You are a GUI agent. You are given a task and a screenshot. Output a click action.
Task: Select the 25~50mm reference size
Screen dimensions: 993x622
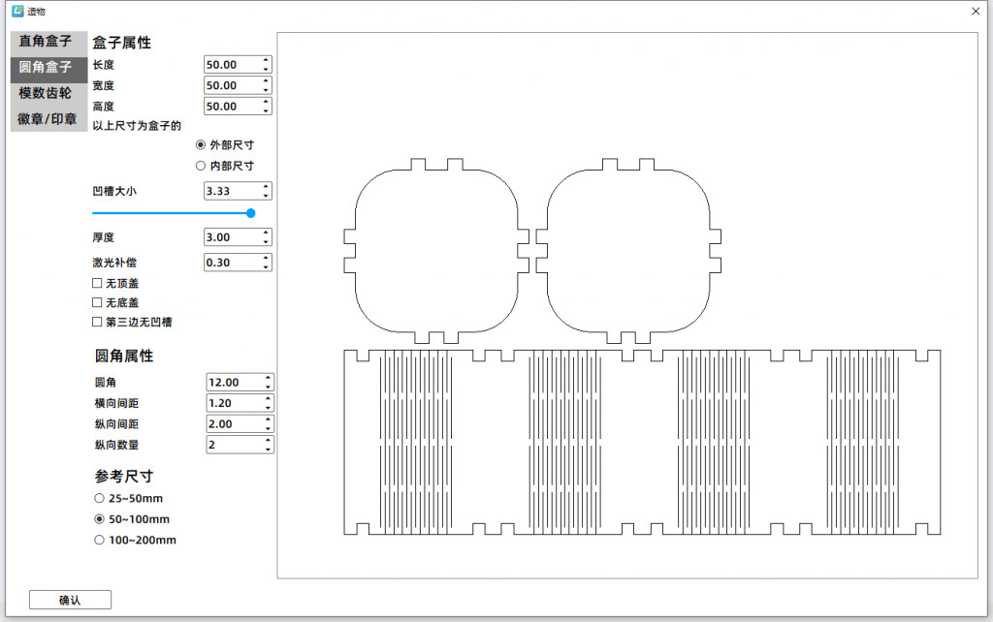pos(99,498)
